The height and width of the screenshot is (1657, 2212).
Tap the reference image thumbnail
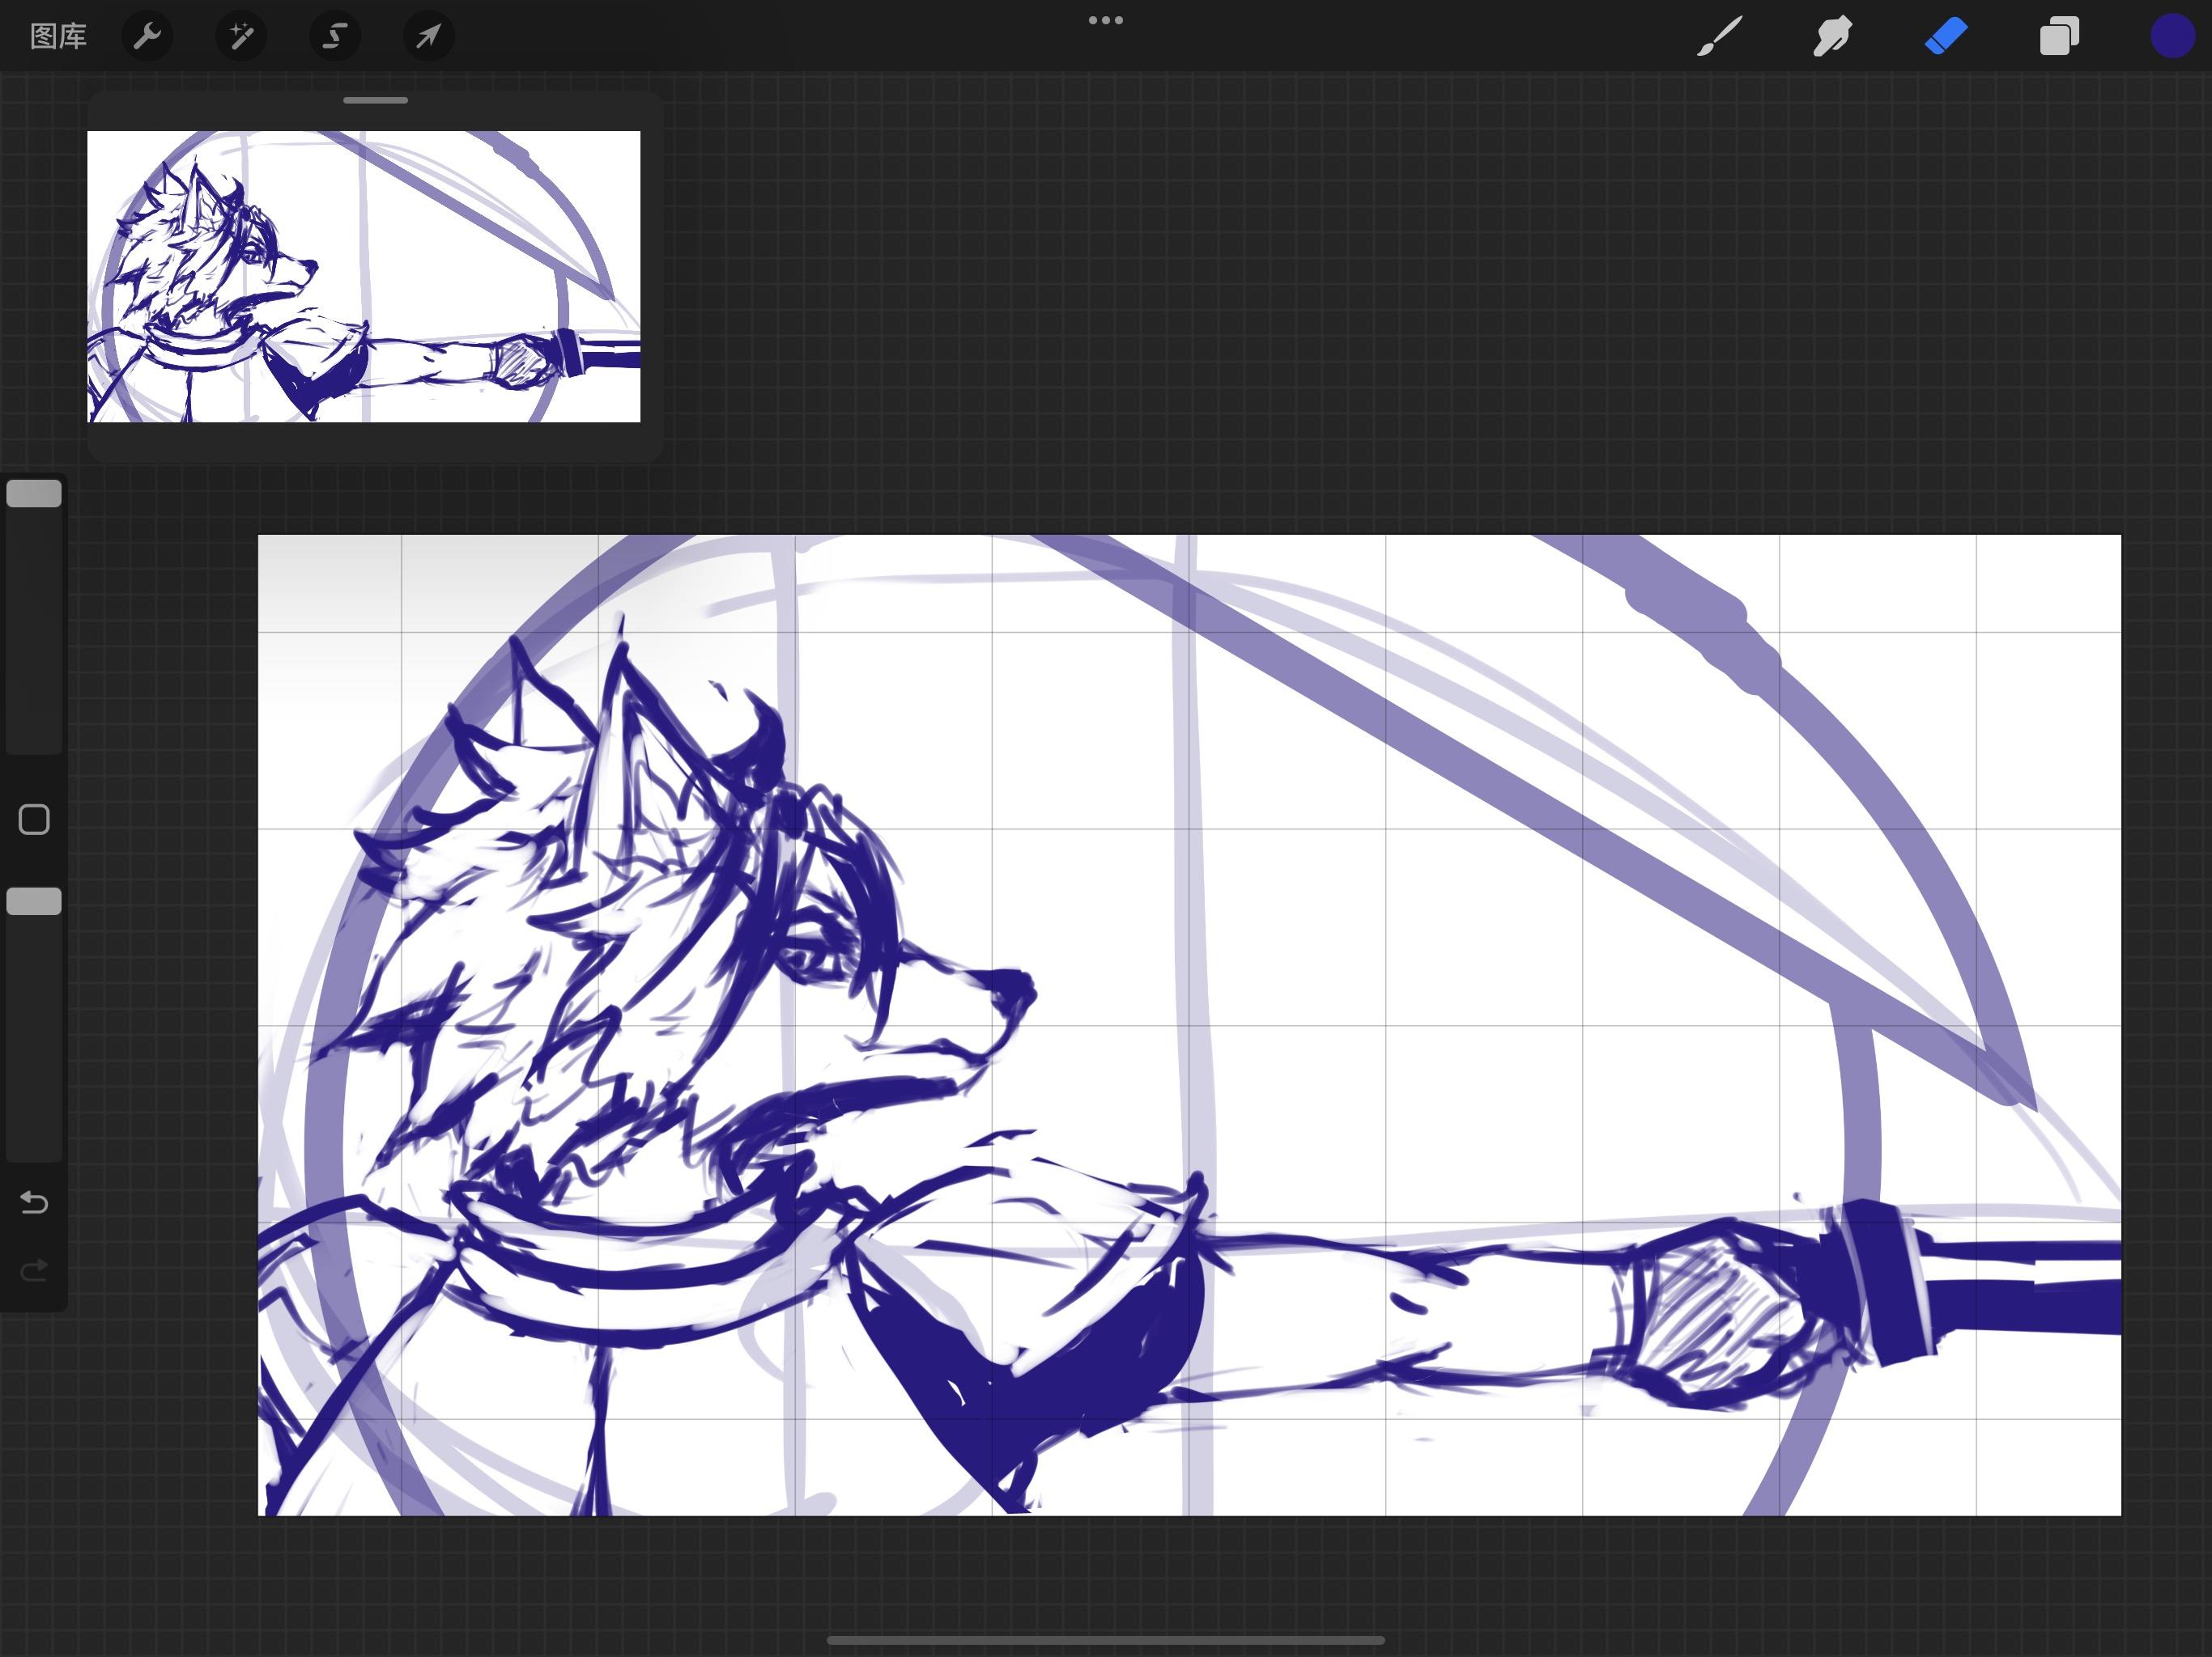click(364, 277)
